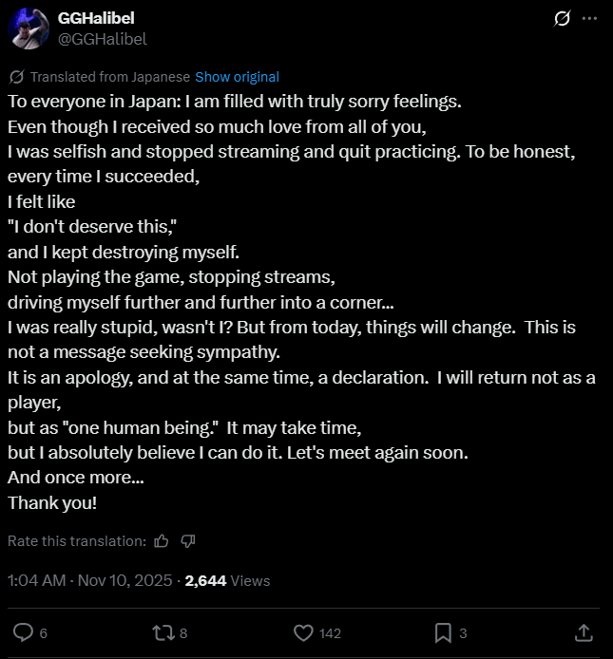Open the Grok explain-post icon

562,19
